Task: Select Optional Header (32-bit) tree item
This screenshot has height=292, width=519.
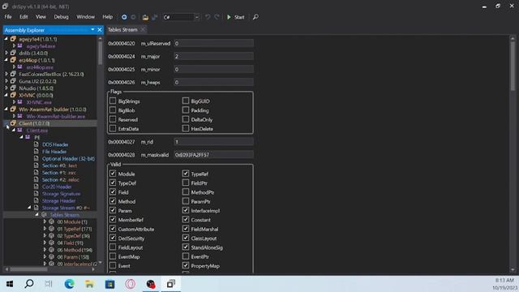Action: coord(68,159)
